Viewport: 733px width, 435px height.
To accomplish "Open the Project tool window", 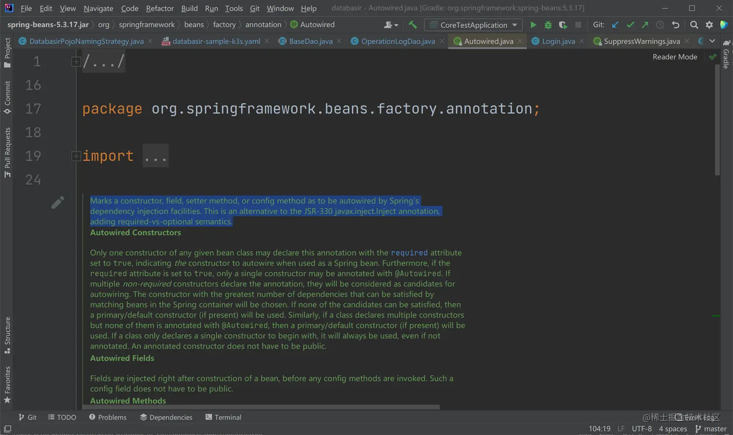I will [7, 52].
